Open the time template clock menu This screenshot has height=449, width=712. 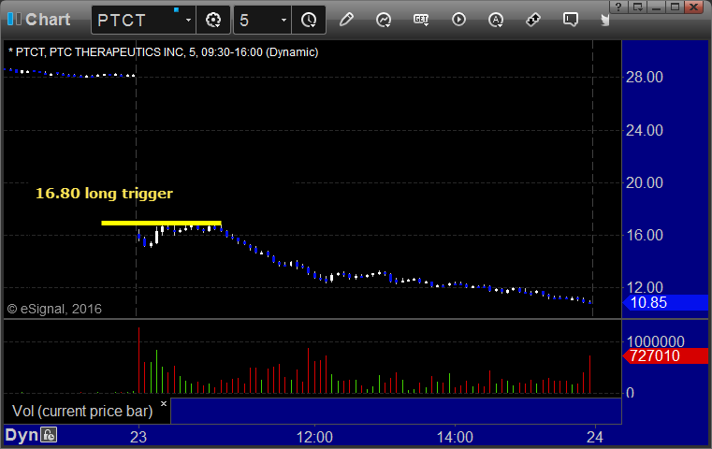(309, 20)
